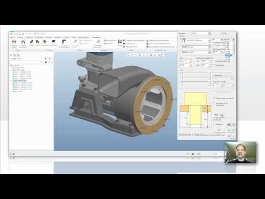Click the green-highlighted icon button above the dialog status line
This screenshot has width=265, height=199.
tap(229, 130)
